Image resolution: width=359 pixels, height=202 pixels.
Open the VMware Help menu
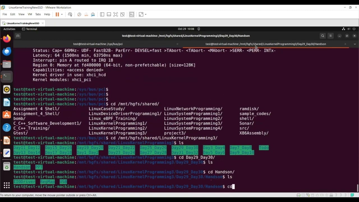[x=47, y=14]
